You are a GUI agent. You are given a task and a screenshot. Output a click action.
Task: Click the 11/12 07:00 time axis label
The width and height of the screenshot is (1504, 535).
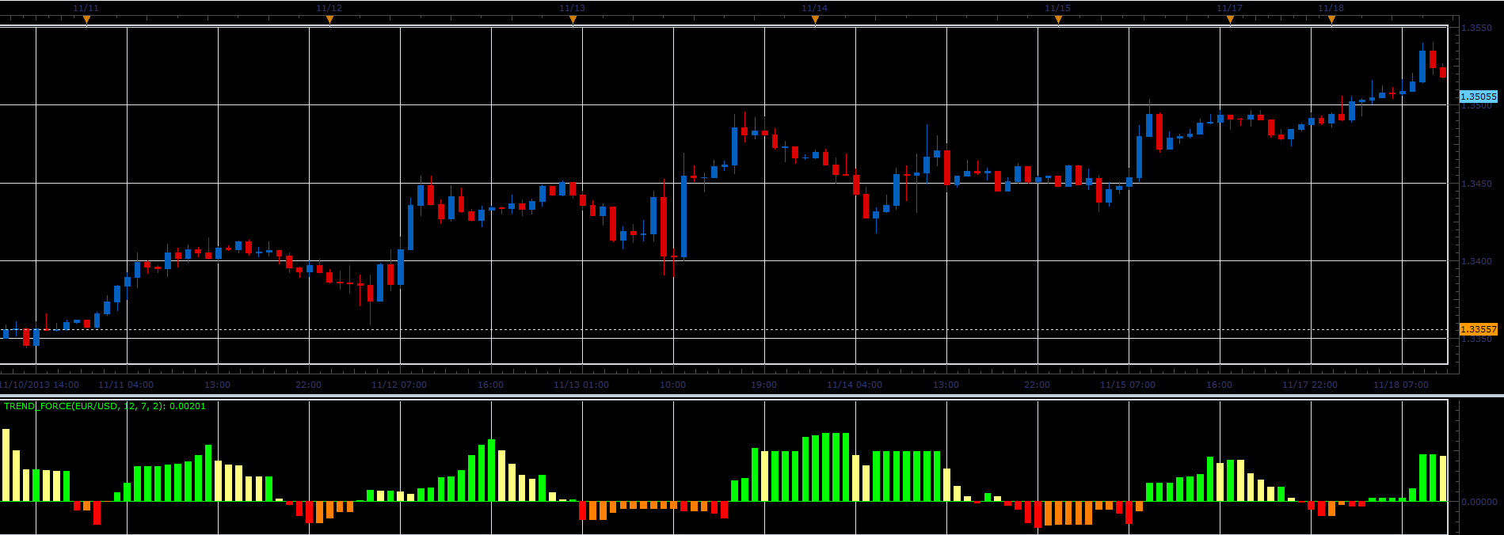(x=399, y=385)
